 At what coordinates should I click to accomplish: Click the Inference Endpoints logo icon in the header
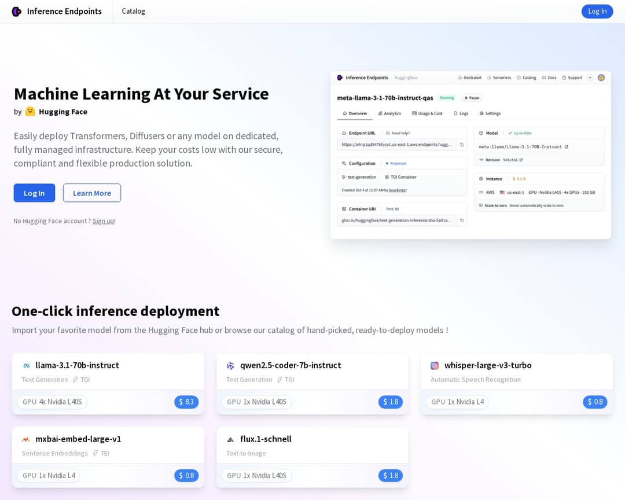[17, 12]
